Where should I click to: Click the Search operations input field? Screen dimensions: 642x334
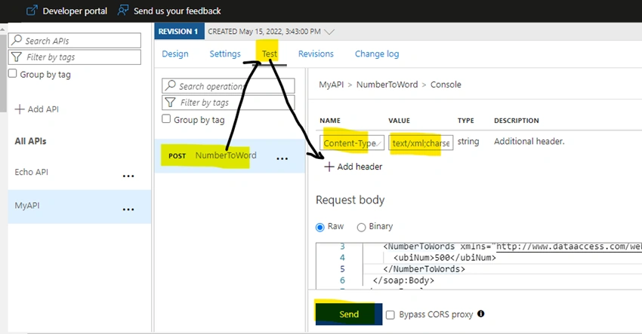point(228,86)
